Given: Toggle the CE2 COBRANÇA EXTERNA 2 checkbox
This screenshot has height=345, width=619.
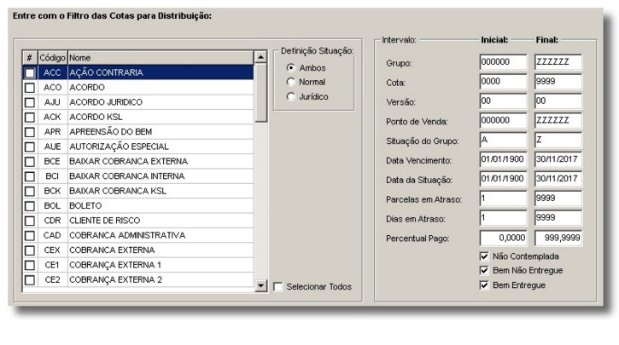Looking at the screenshot, I should [x=30, y=280].
